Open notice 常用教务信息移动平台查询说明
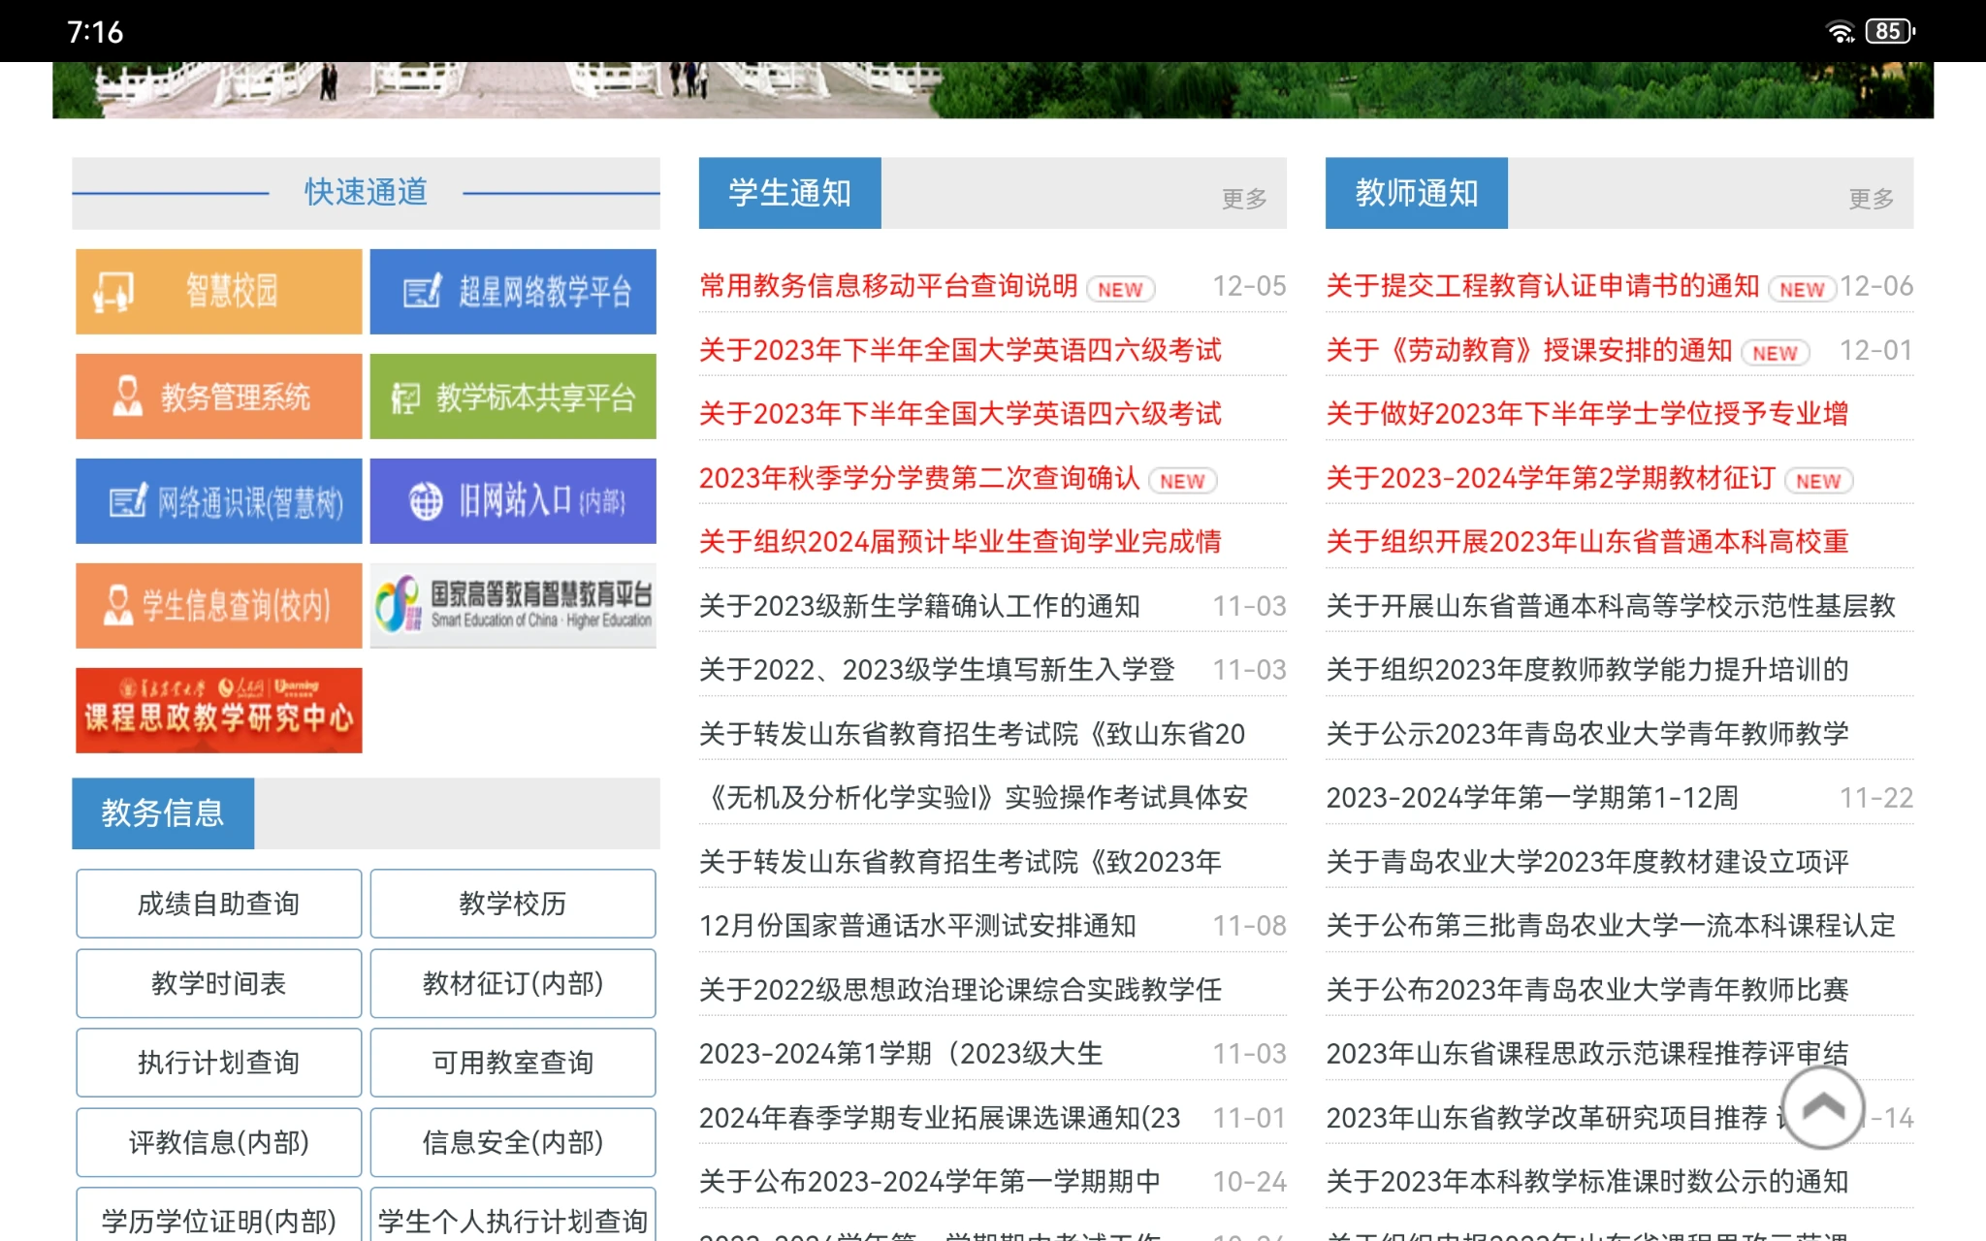This screenshot has height=1241, width=1986. point(888,285)
